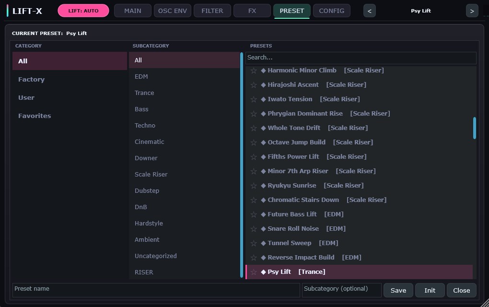Image resolution: width=489 pixels, height=307 pixels.
Task: Filter by EDM subcategory
Action: (184, 76)
